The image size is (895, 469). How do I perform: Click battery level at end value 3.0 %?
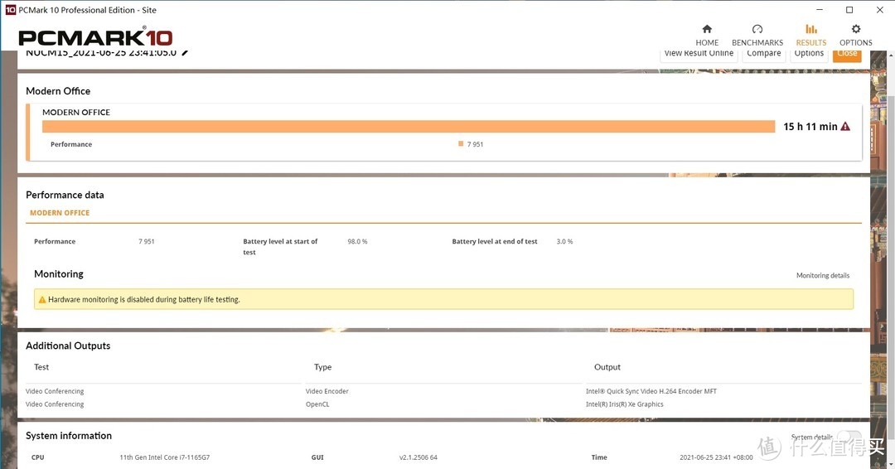pyautogui.click(x=564, y=241)
